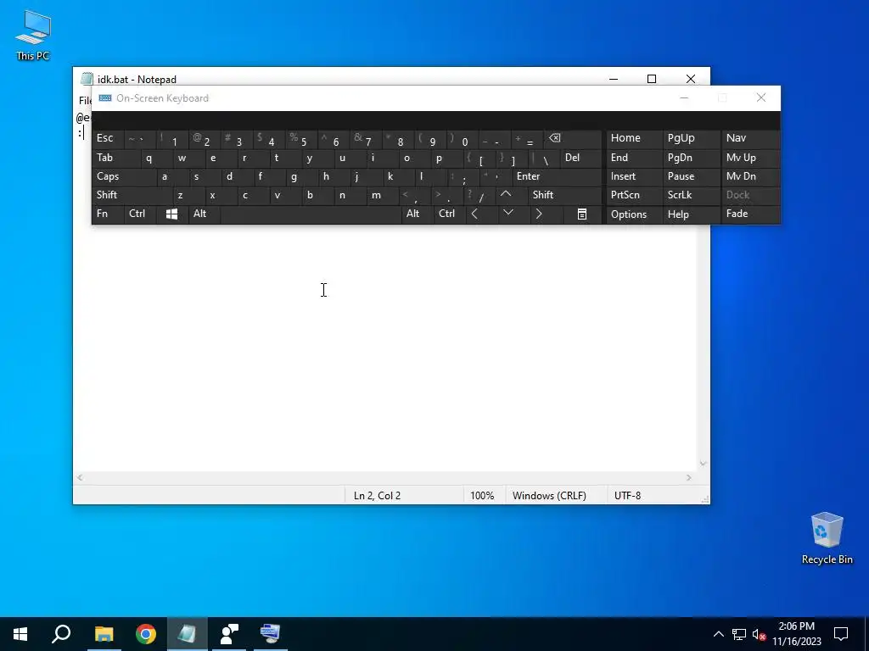Screen dimensions: 869x651
Task: Open On-Screen Keyboard taskbar button
Action: coord(271,634)
